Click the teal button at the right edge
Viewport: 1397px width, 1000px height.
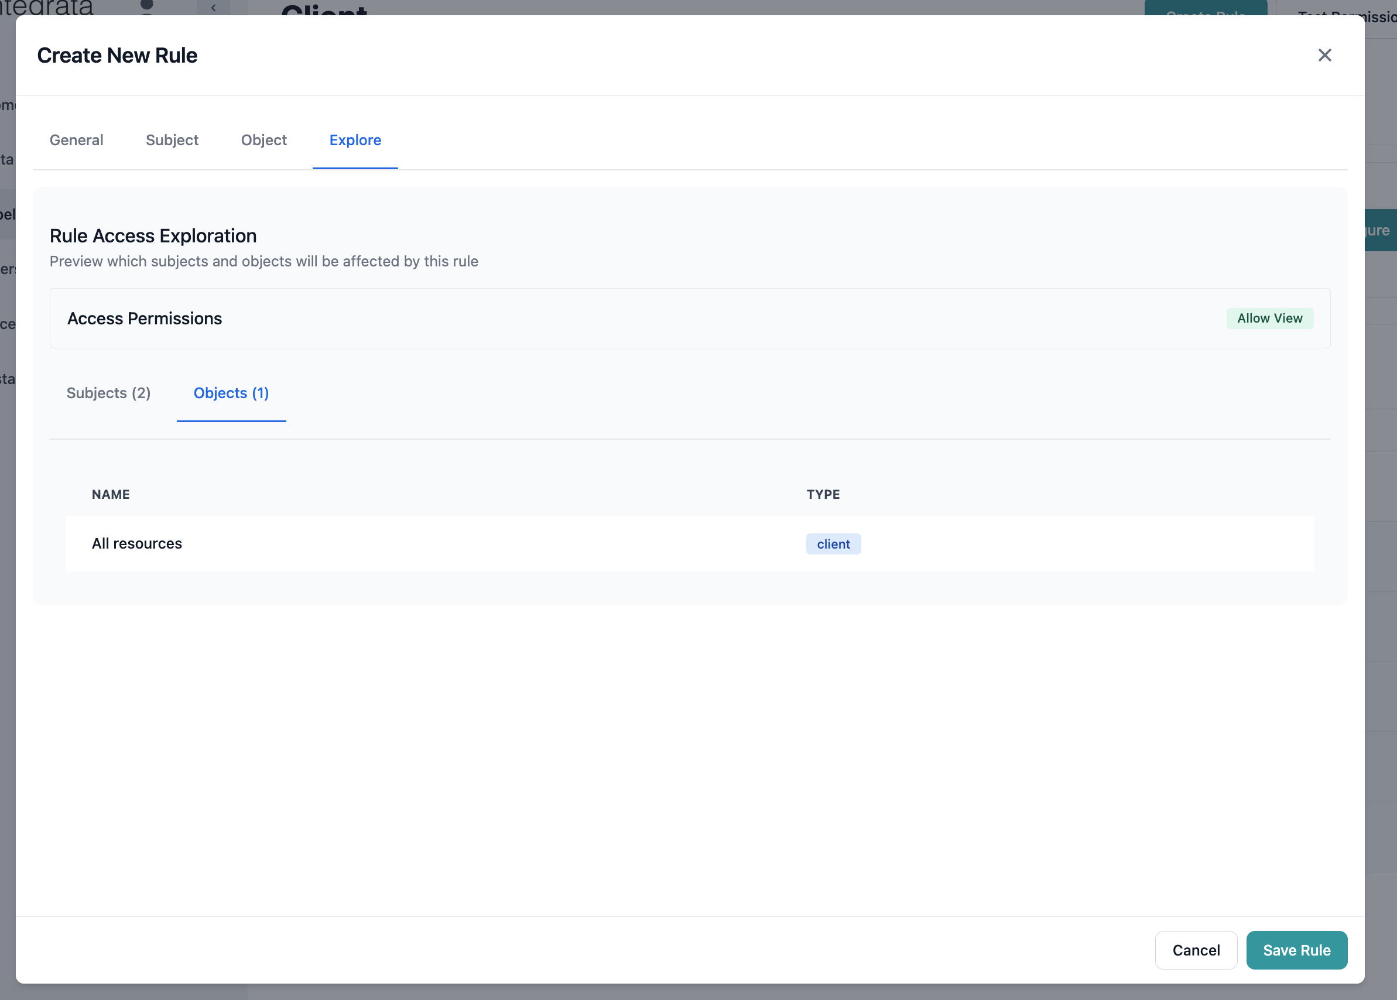1381,230
